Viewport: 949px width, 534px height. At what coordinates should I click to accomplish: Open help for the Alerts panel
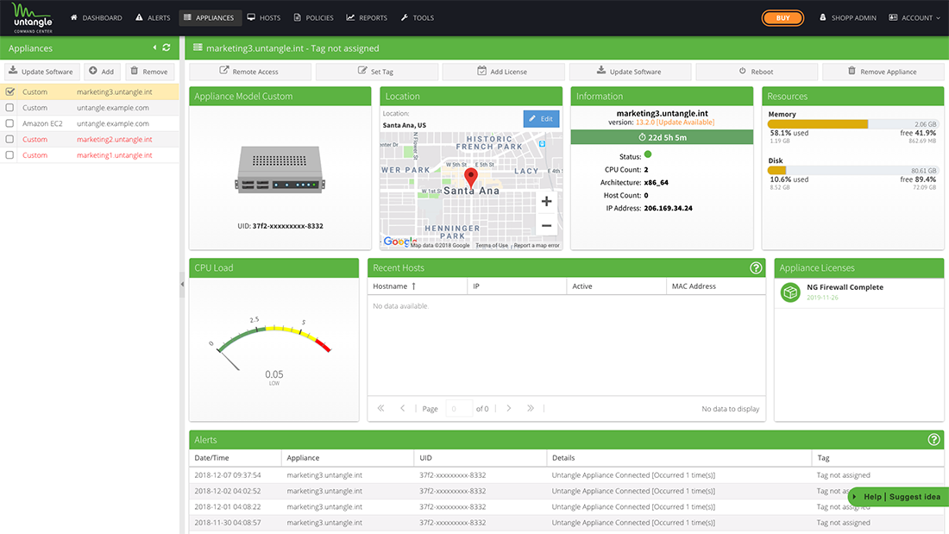tap(933, 440)
